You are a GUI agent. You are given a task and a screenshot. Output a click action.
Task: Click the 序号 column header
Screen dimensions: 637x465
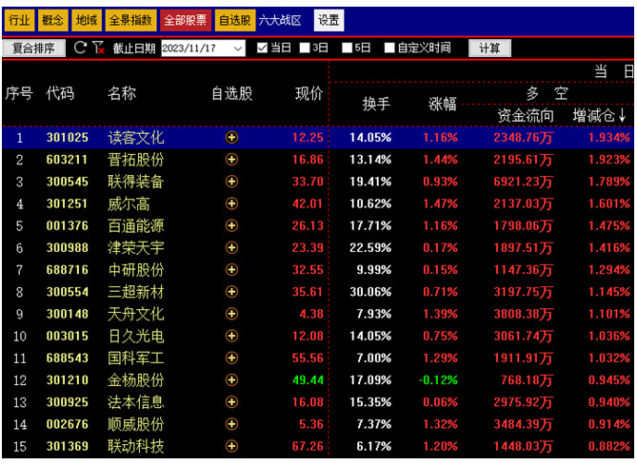19,94
